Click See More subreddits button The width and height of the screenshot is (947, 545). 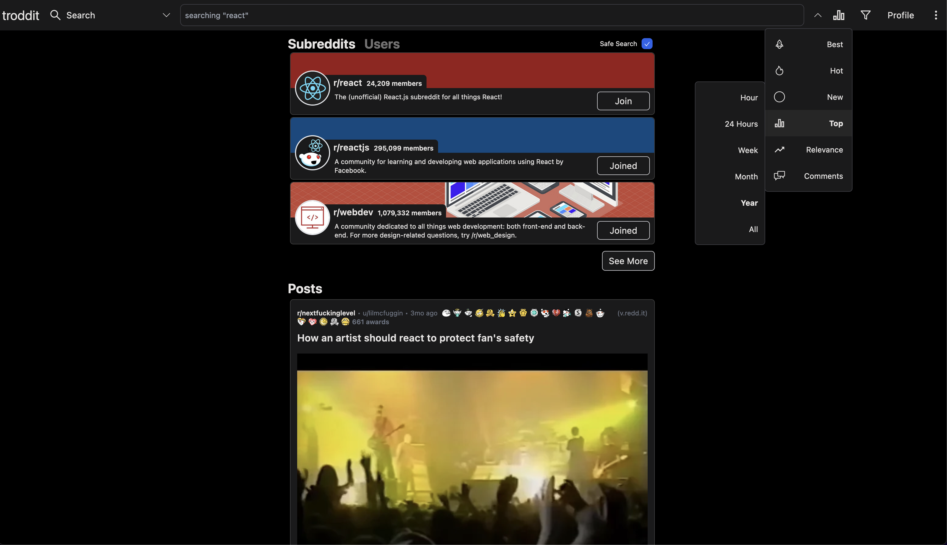628,261
